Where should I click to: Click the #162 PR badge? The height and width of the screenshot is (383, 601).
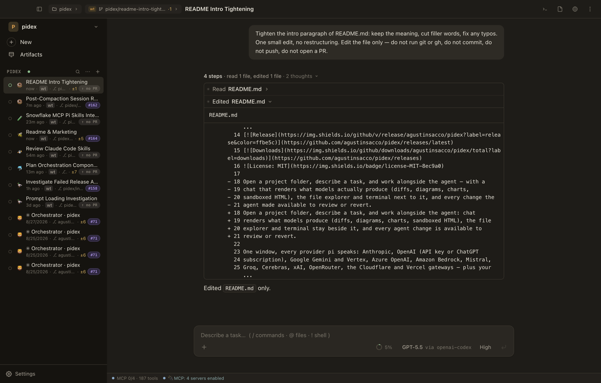[93, 105]
